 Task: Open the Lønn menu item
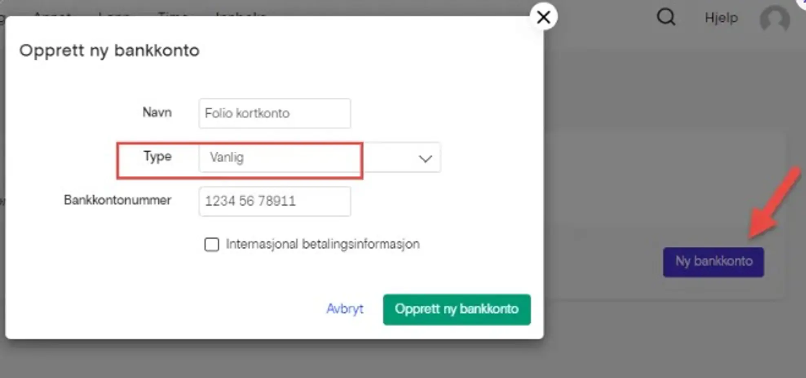point(114,16)
